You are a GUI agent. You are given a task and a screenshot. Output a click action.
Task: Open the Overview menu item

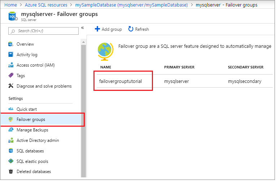point(25,44)
